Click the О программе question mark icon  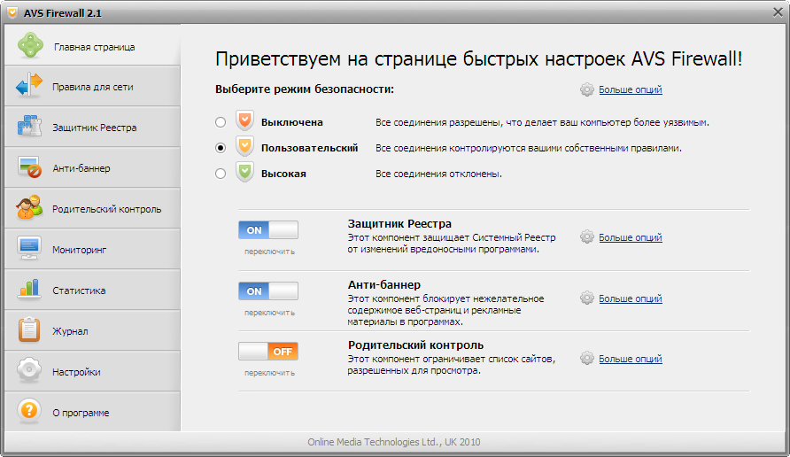(29, 411)
